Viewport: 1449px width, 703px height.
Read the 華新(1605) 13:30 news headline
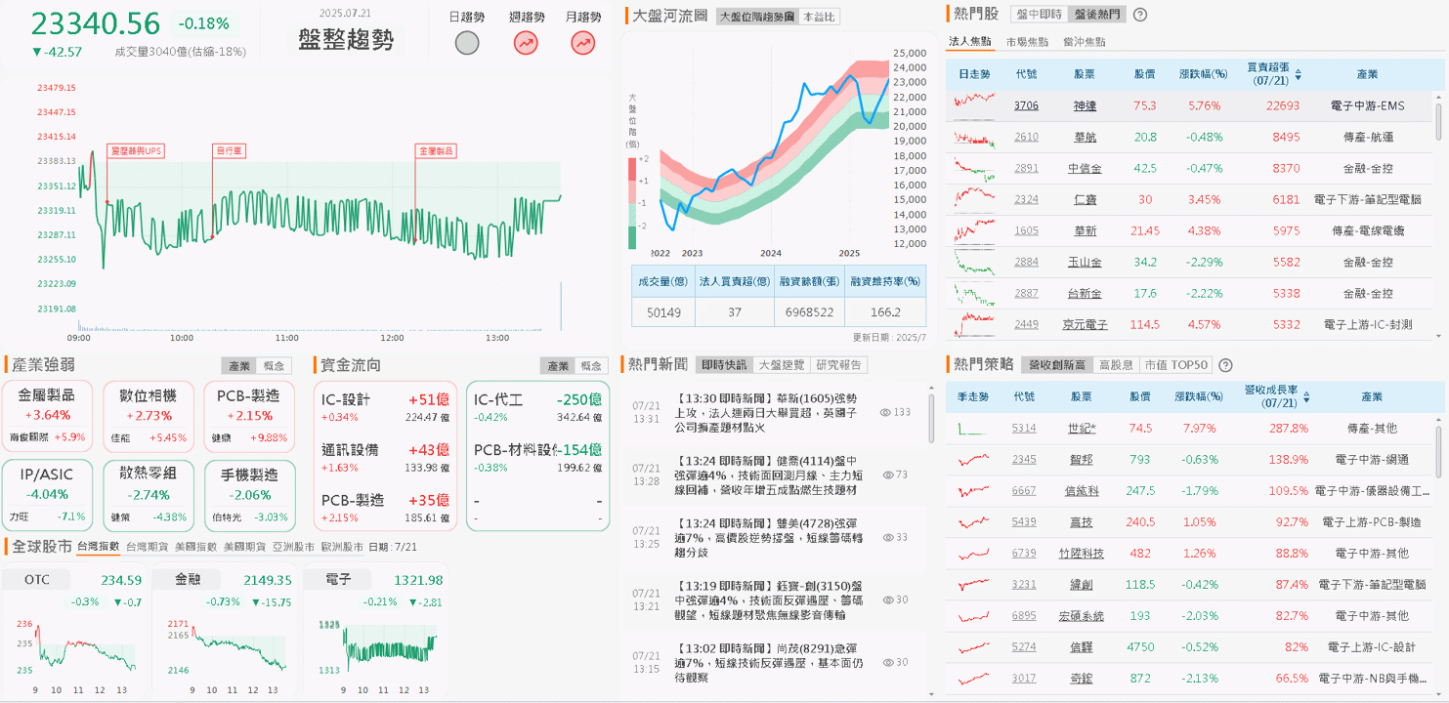point(767,412)
